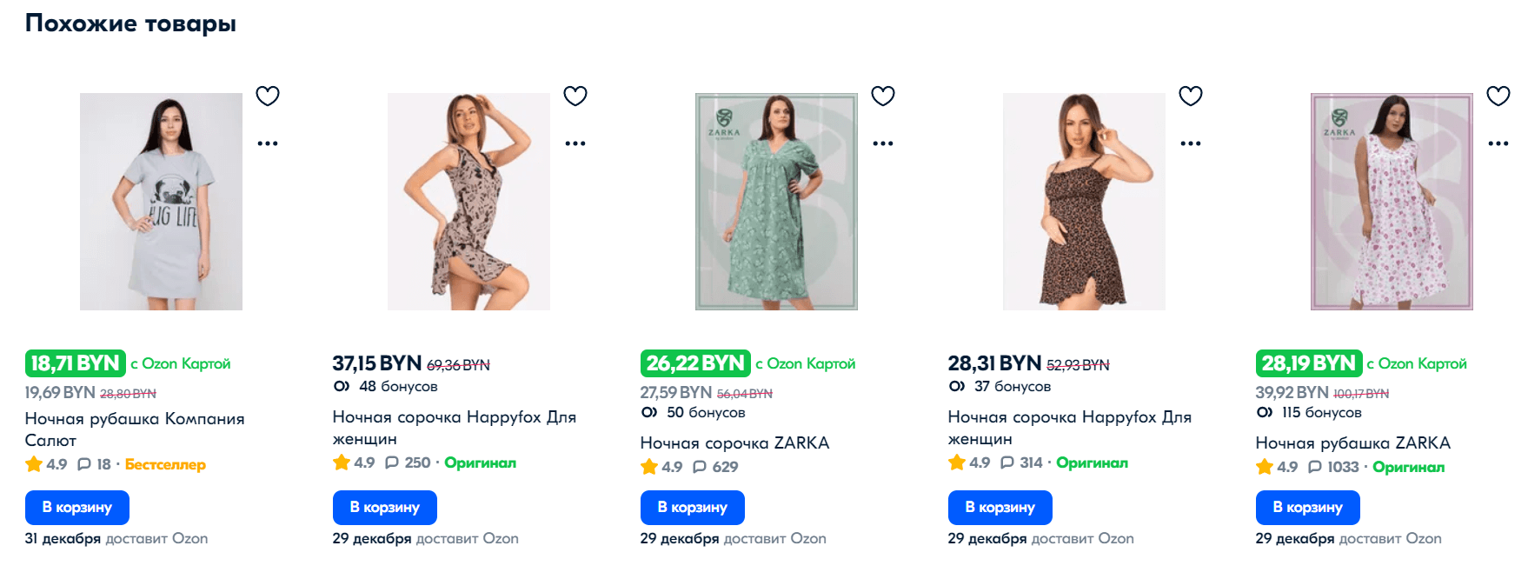Click the rating star on the 629-review ZARKA nightgown
1528x579 pixels.
pos(649,467)
